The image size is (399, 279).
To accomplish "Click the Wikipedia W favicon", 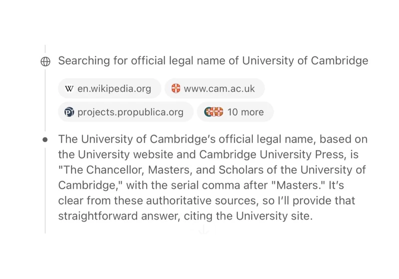I will [69, 89].
